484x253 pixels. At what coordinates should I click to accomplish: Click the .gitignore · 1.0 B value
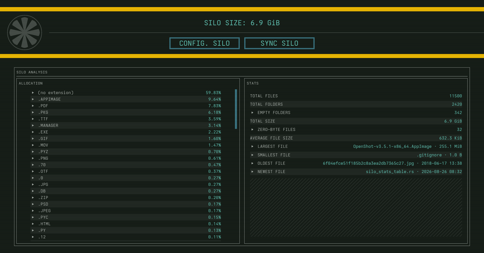(439, 155)
